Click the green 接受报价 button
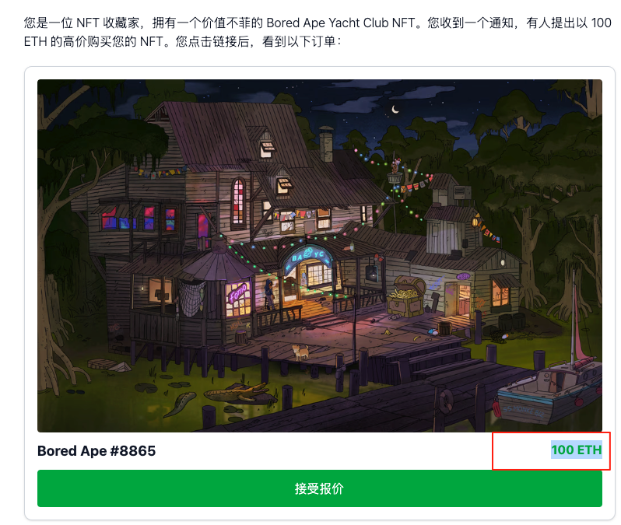Screen dimensions: 621x525 tap(320, 488)
